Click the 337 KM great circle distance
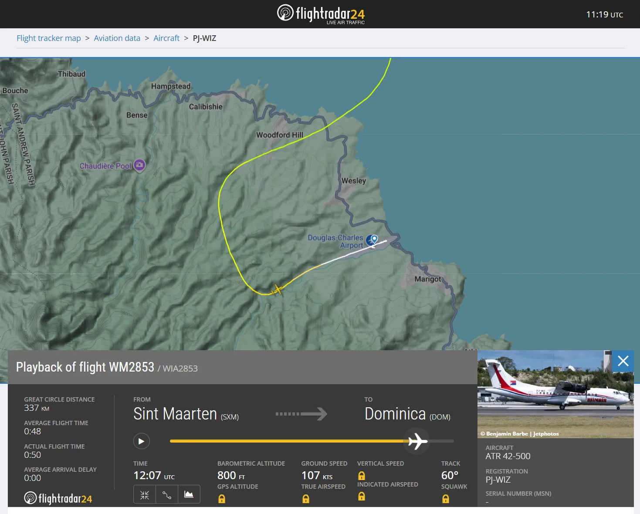The height and width of the screenshot is (514, 640). coord(37,408)
